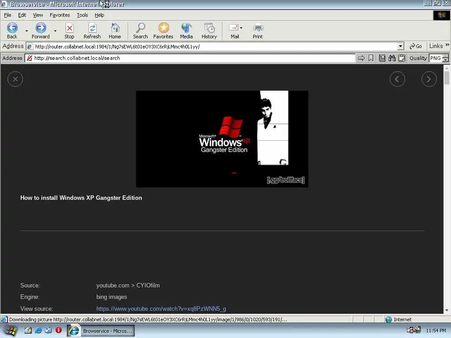Viewport: 451px width, 338px height.
Task: Click the engine value 'bing images'
Action: (x=111, y=297)
